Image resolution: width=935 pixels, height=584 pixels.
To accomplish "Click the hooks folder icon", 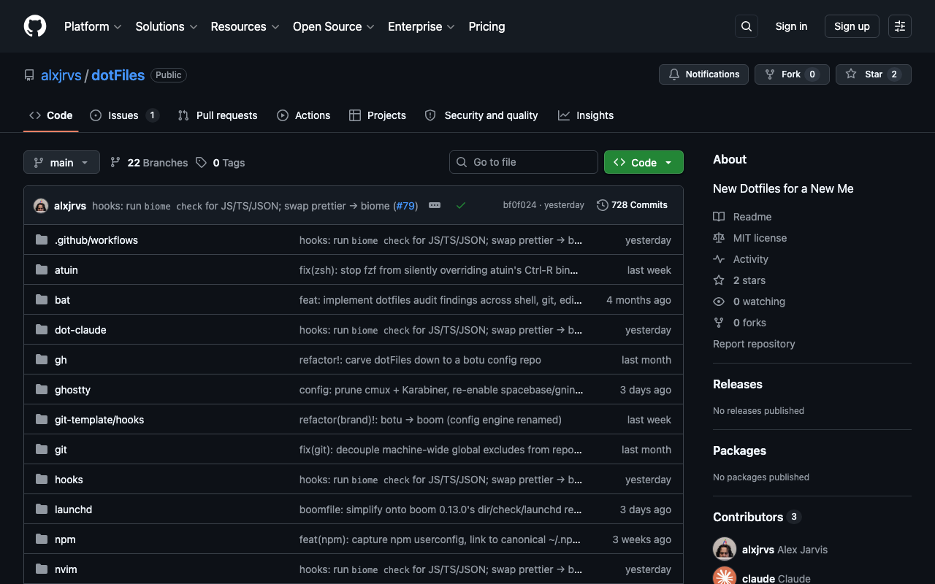I will [x=42, y=479].
